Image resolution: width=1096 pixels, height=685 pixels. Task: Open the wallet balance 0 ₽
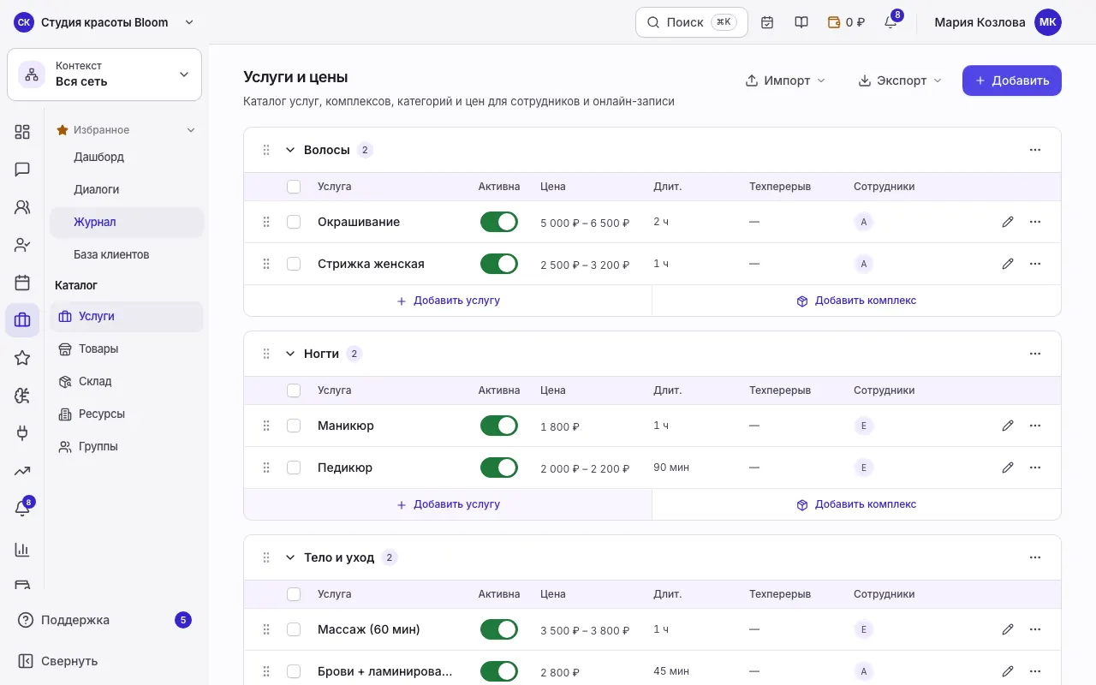pyautogui.click(x=846, y=22)
